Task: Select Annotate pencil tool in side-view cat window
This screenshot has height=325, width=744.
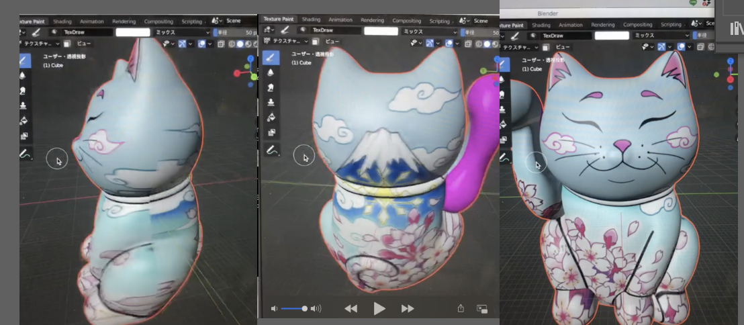Action: click(x=24, y=153)
